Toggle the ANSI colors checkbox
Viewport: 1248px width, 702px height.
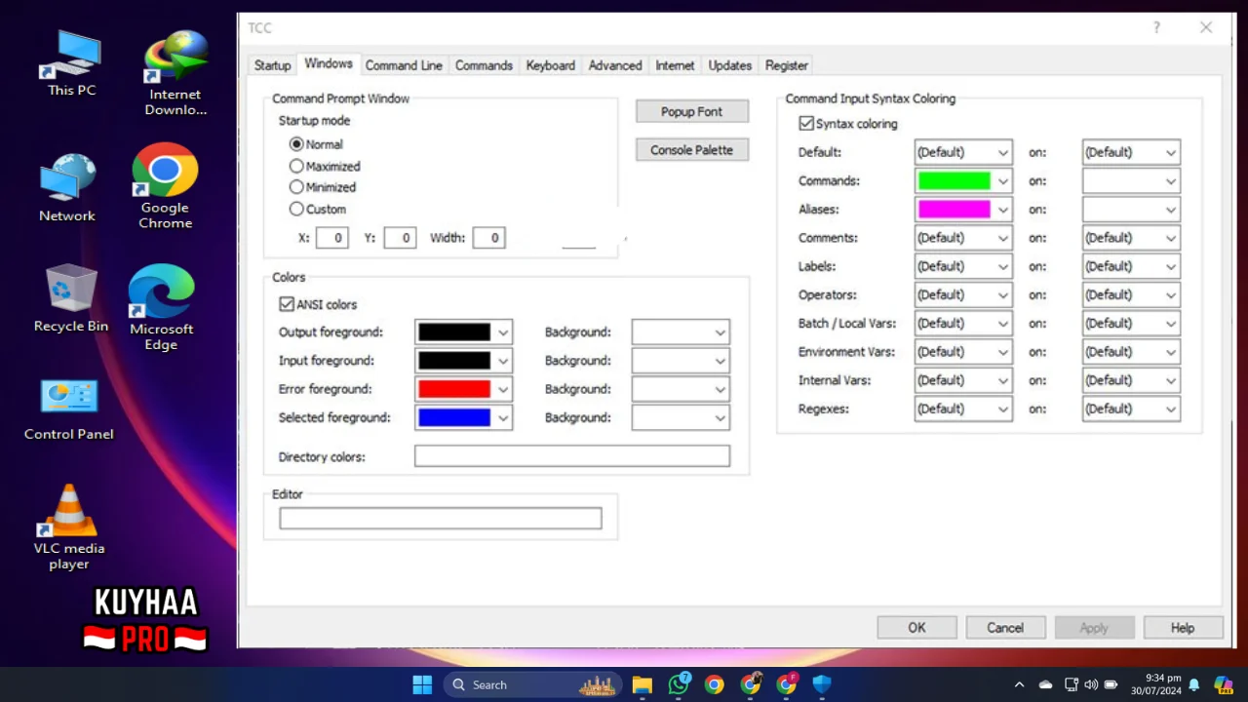click(x=287, y=304)
